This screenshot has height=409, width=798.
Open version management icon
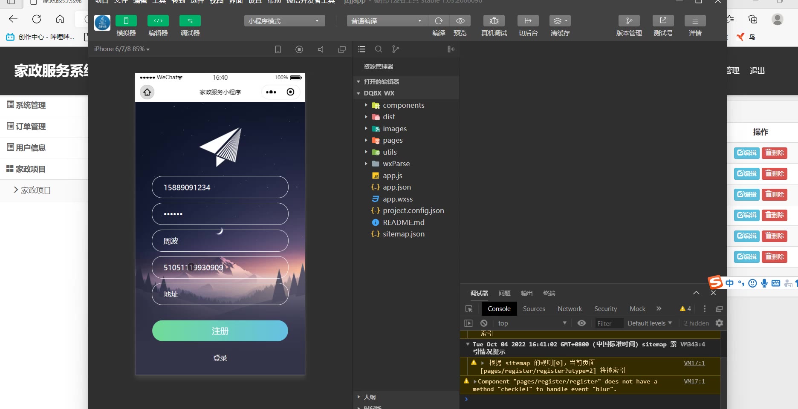click(x=629, y=21)
